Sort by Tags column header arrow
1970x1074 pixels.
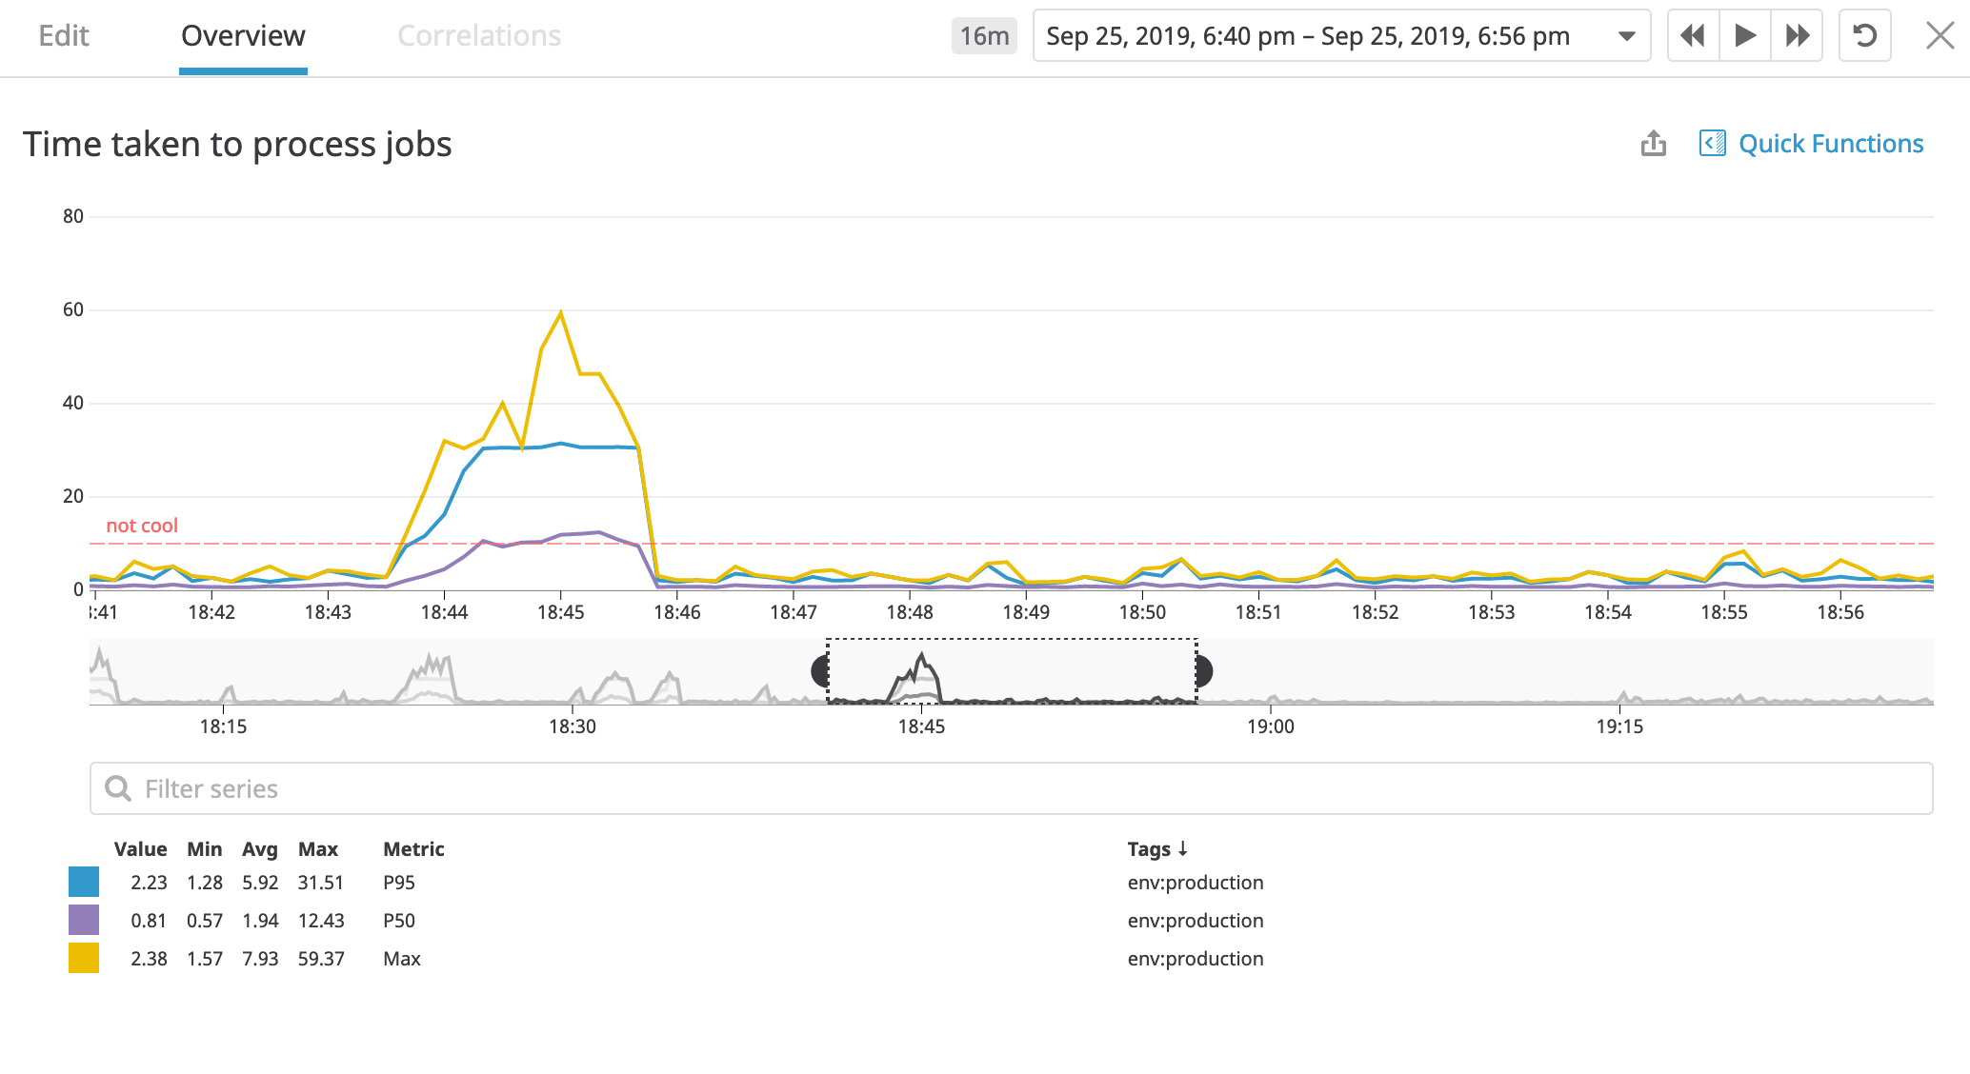tap(1182, 847)
